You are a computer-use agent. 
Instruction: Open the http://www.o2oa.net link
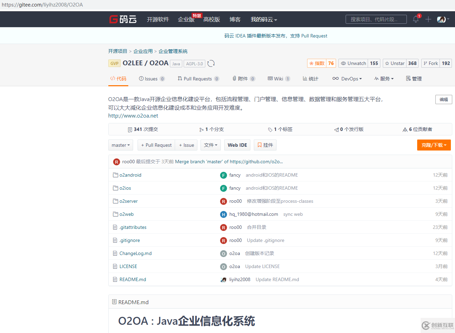click(133, 116)
